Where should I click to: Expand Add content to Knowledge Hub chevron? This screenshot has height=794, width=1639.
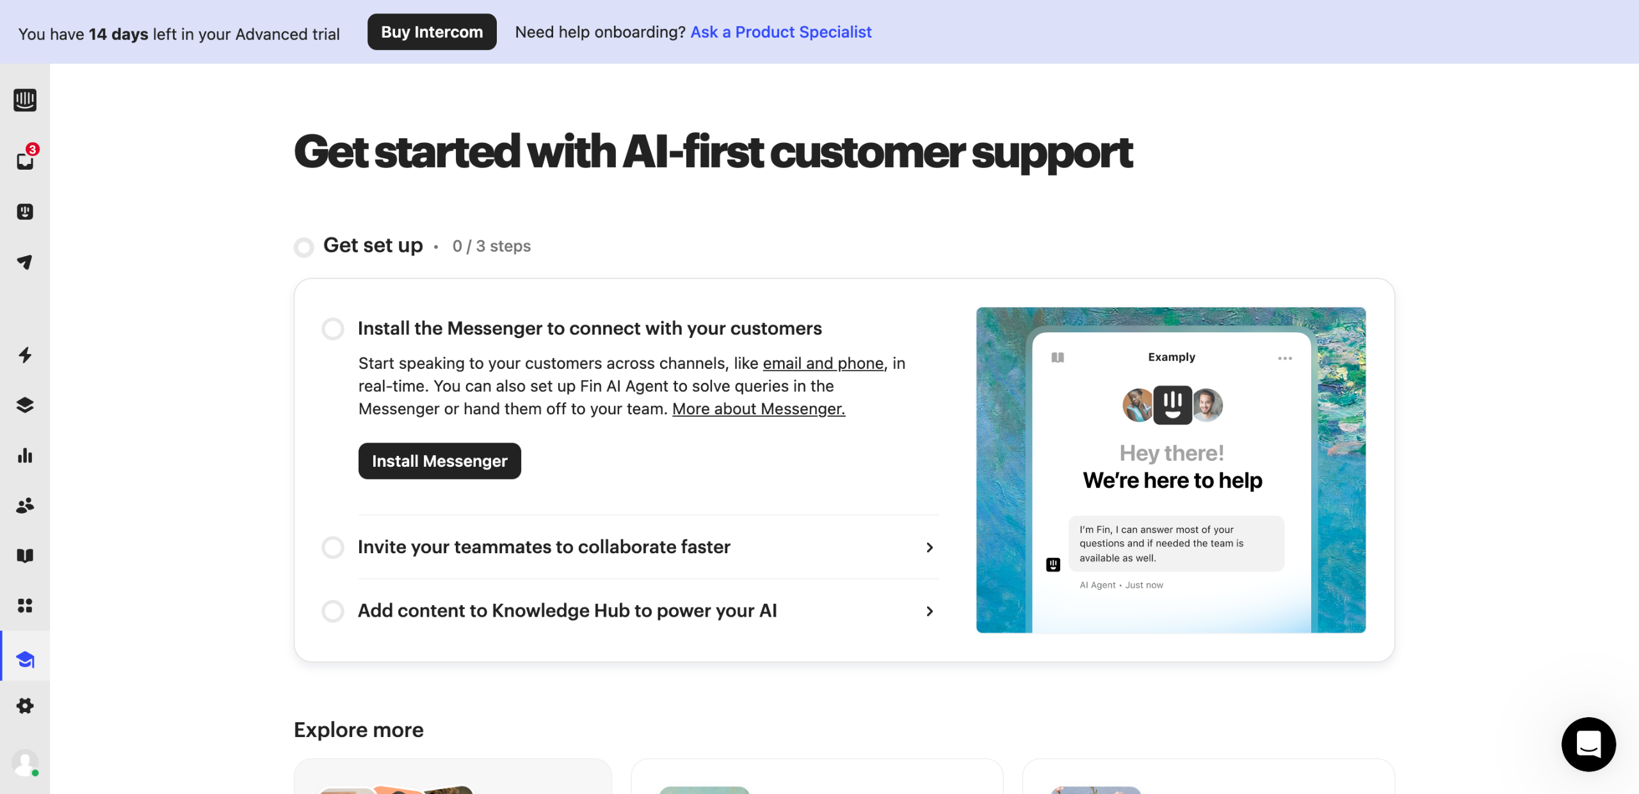click(x=930, y=612)
